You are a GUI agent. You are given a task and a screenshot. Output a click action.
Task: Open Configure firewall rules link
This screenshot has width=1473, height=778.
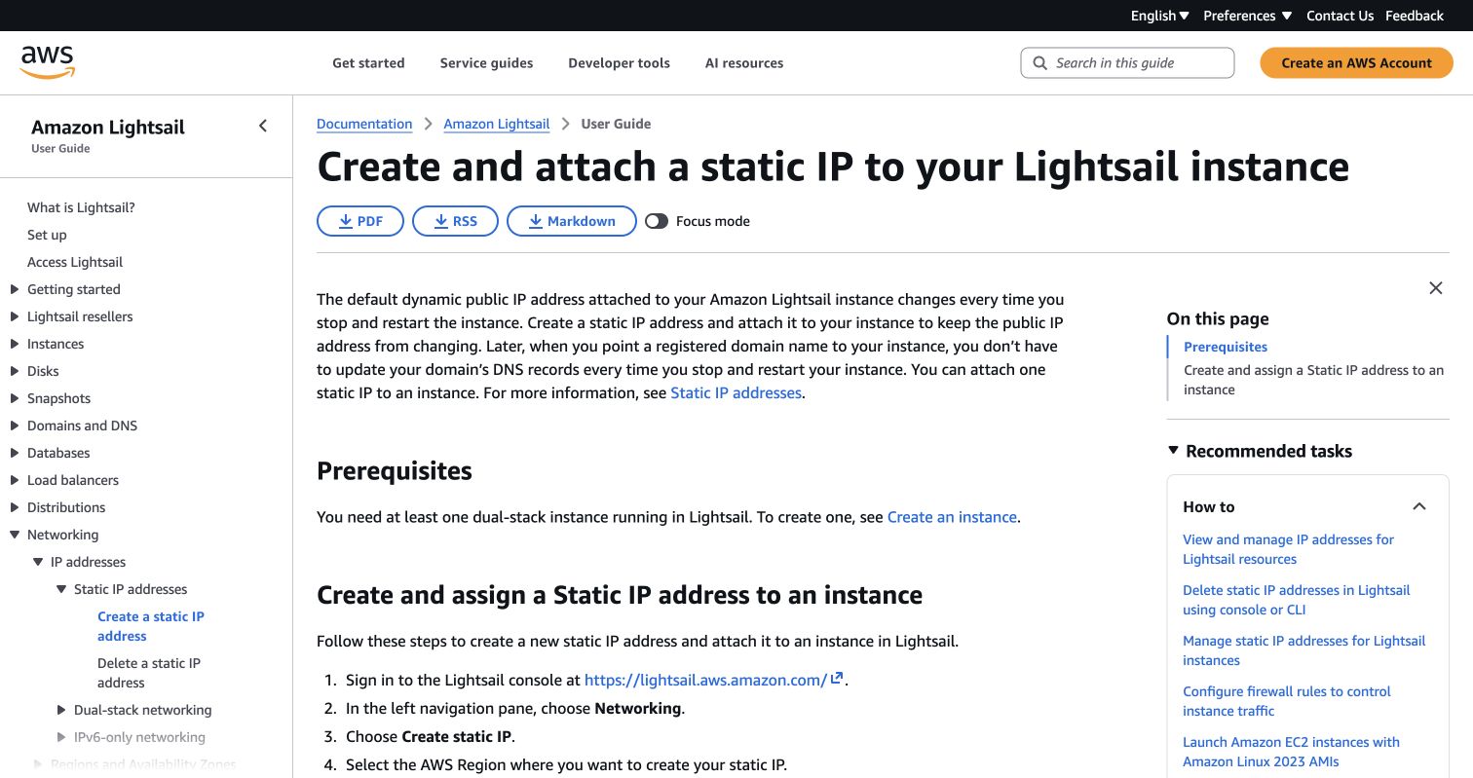1286,701
